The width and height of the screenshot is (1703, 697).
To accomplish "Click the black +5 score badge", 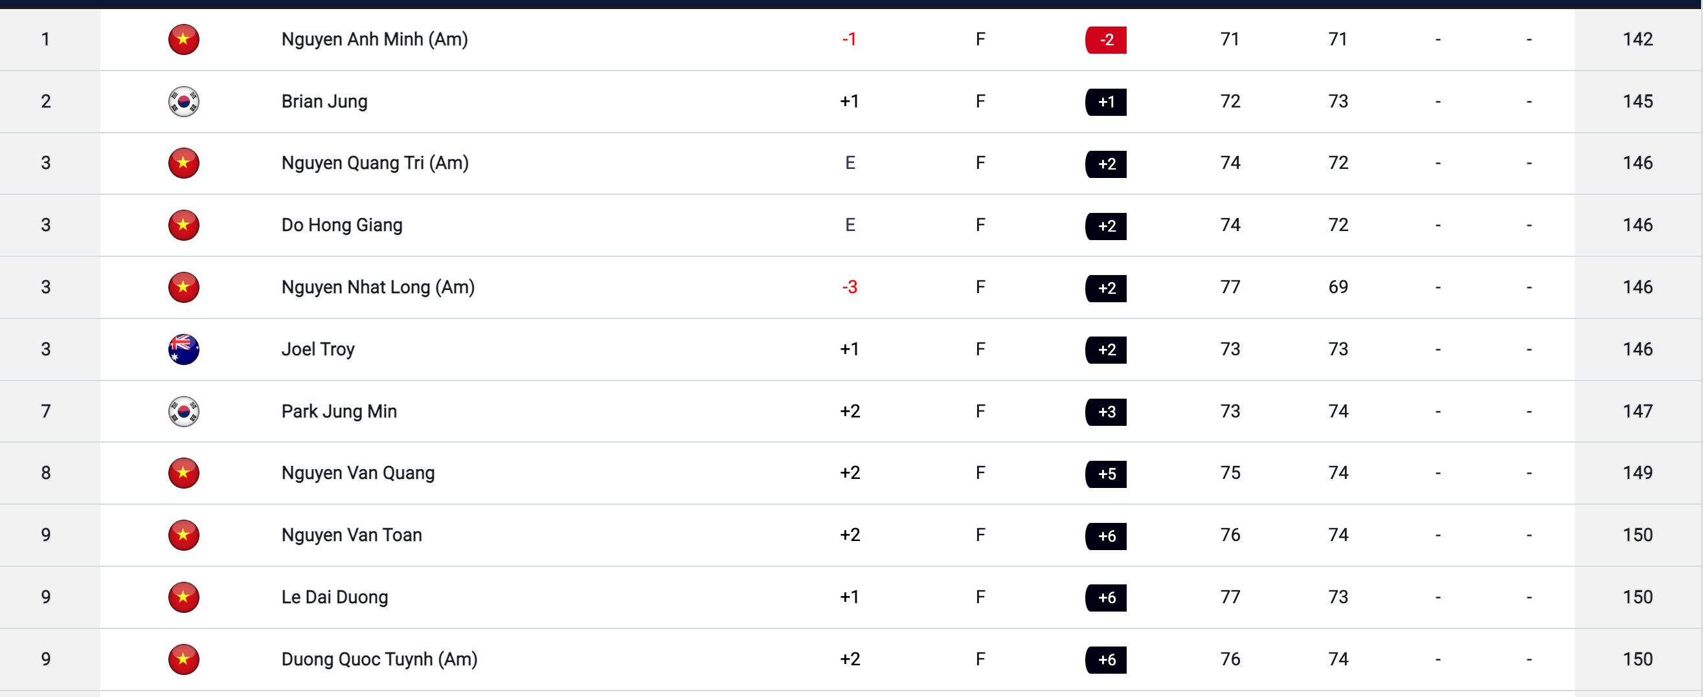I will (x=1106, y=474).
